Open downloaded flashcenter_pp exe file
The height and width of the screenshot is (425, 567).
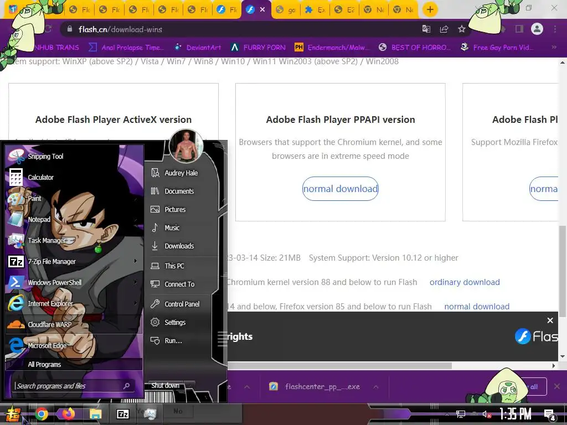pyautogui.click(x=315, y=387)
